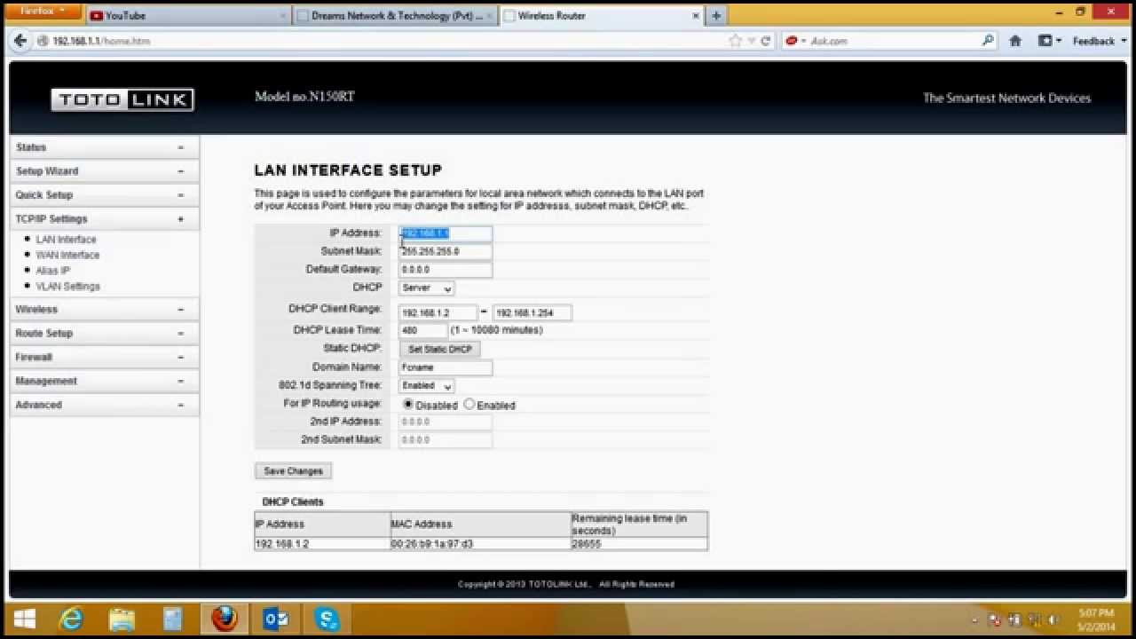
Task: Expand the Setup Wizard section
Action: (104, 171)
